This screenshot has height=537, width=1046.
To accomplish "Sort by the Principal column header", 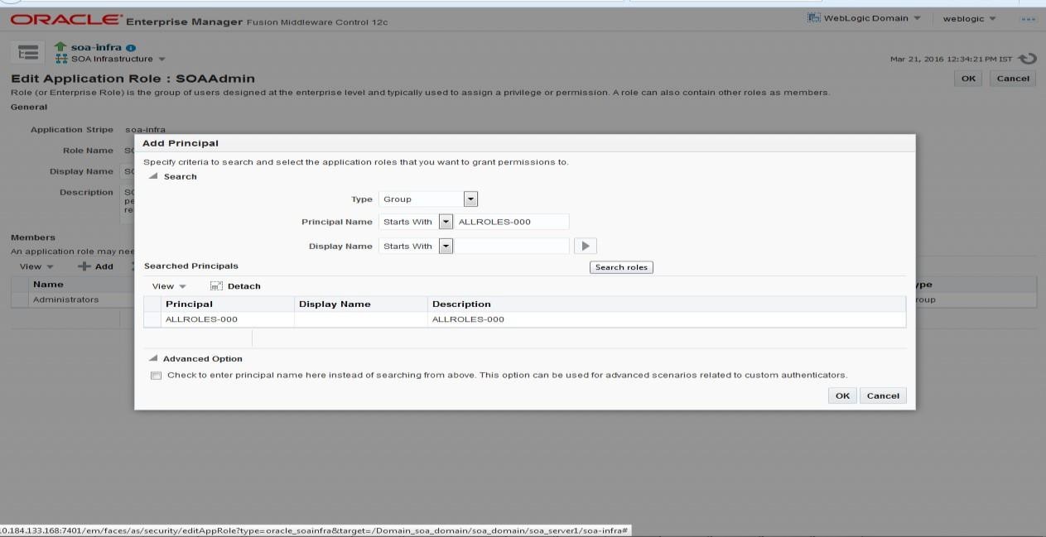I will point(228,304).
